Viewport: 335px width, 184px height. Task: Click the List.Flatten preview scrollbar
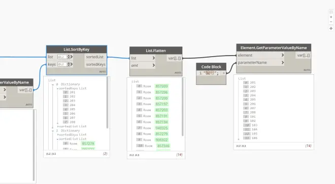pos(182,107)
